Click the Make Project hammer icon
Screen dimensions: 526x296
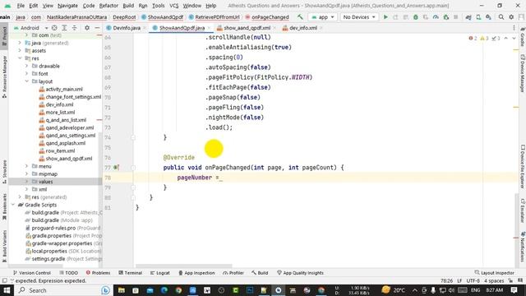pos(300,16)
